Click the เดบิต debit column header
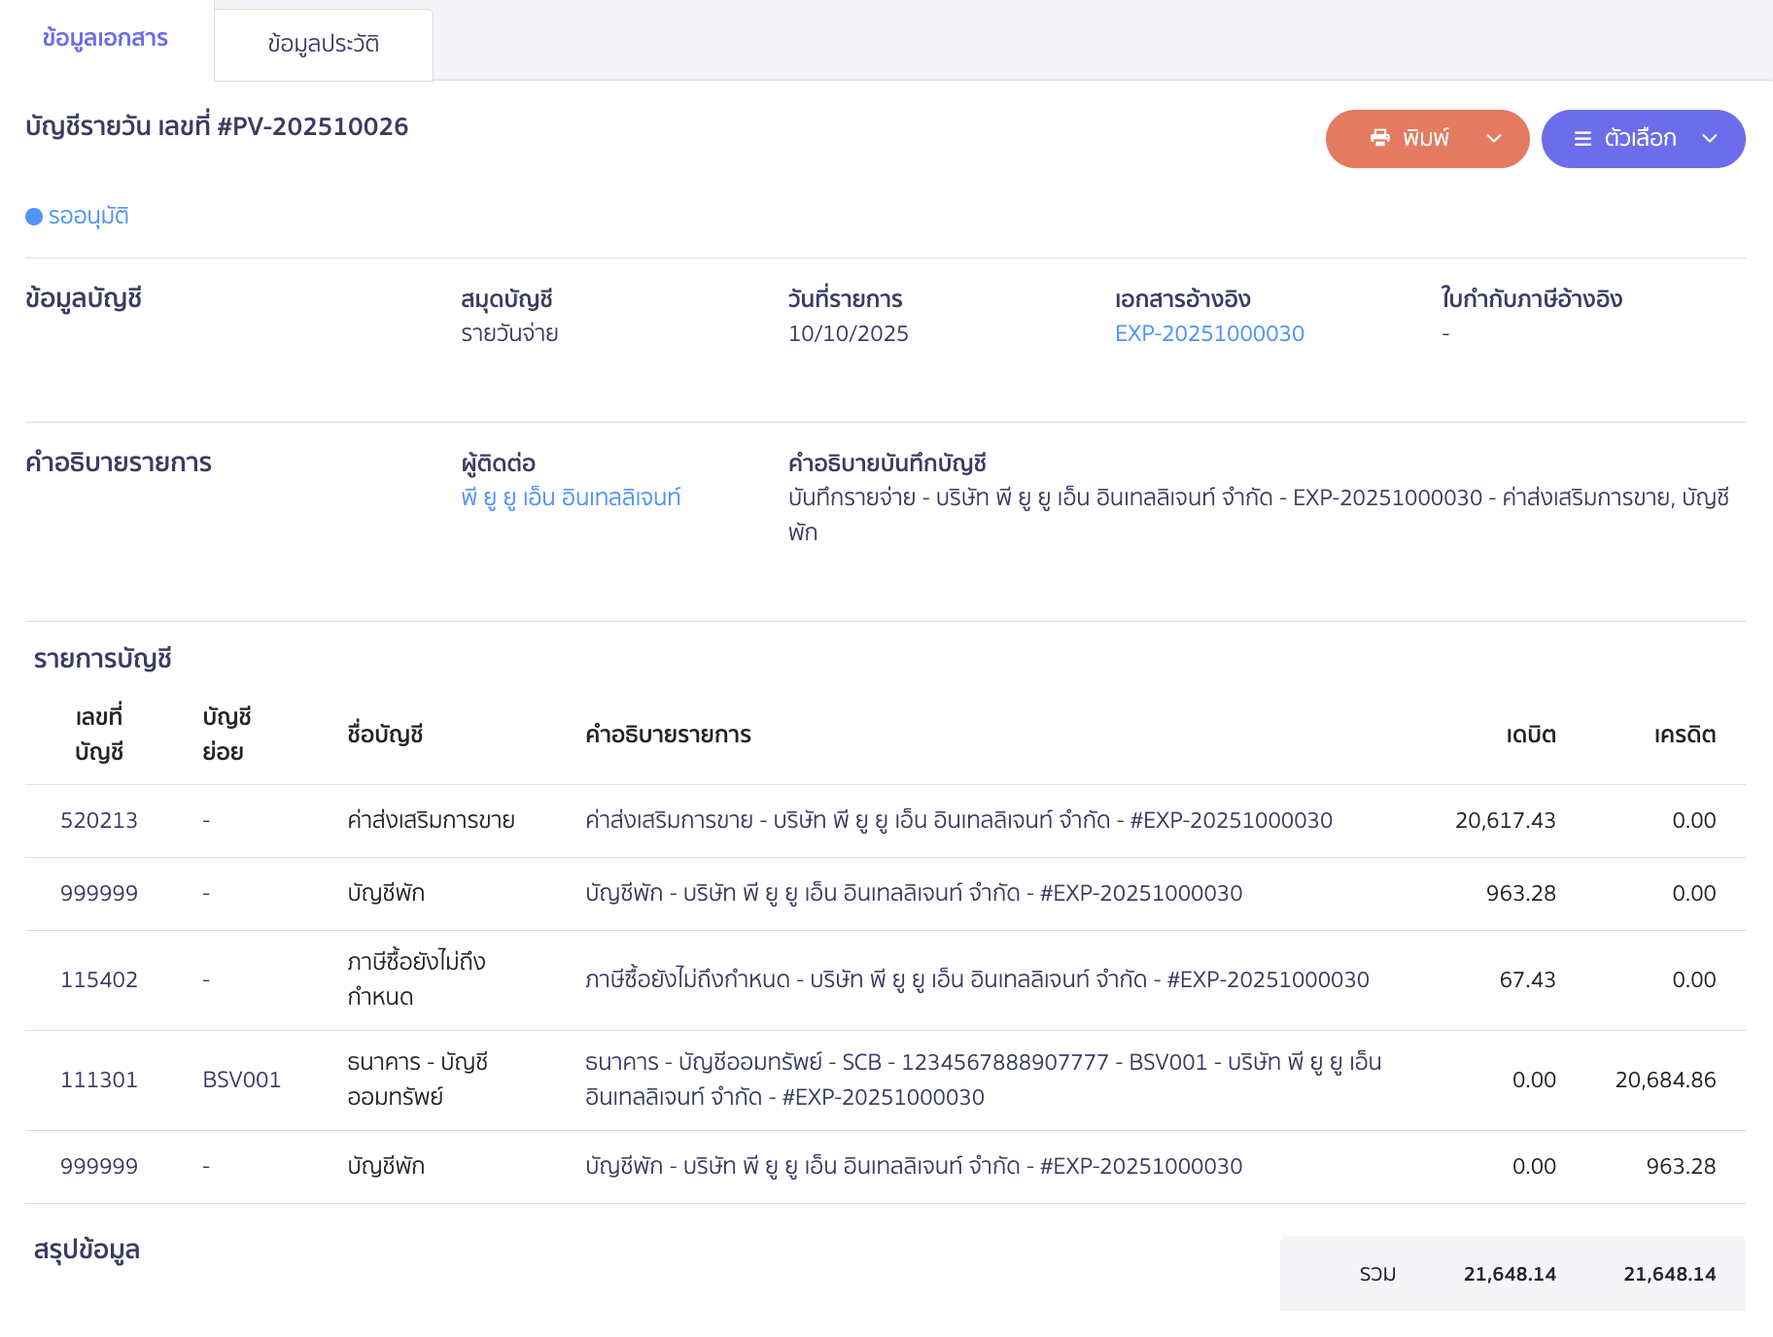 tap(1530, 735)
